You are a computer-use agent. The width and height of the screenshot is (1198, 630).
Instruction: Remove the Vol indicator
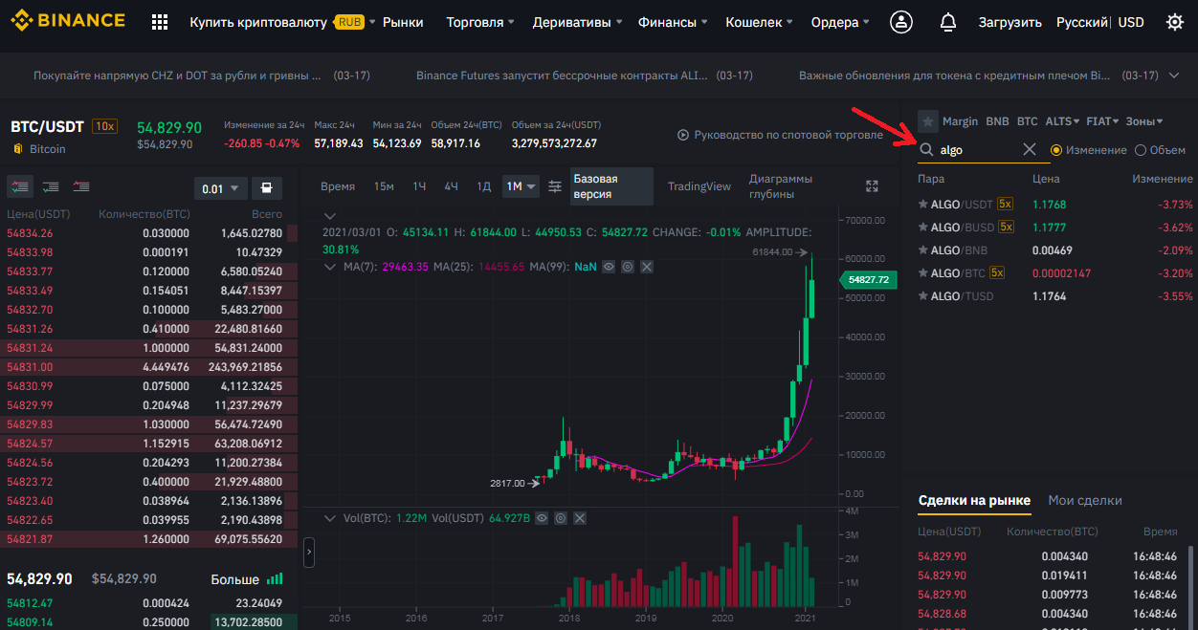pos(580,518)
